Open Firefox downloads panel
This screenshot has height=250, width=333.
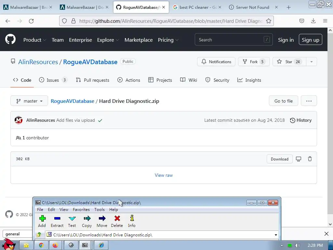tap(313, 21)
